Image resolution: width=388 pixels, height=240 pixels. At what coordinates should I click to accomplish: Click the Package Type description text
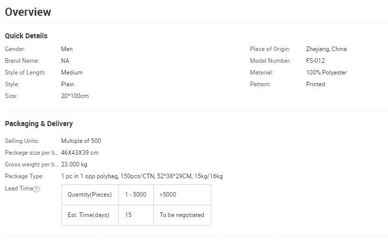click(142, 176)
